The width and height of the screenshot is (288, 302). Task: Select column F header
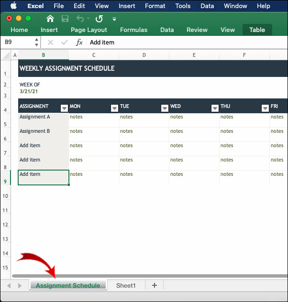244,55
